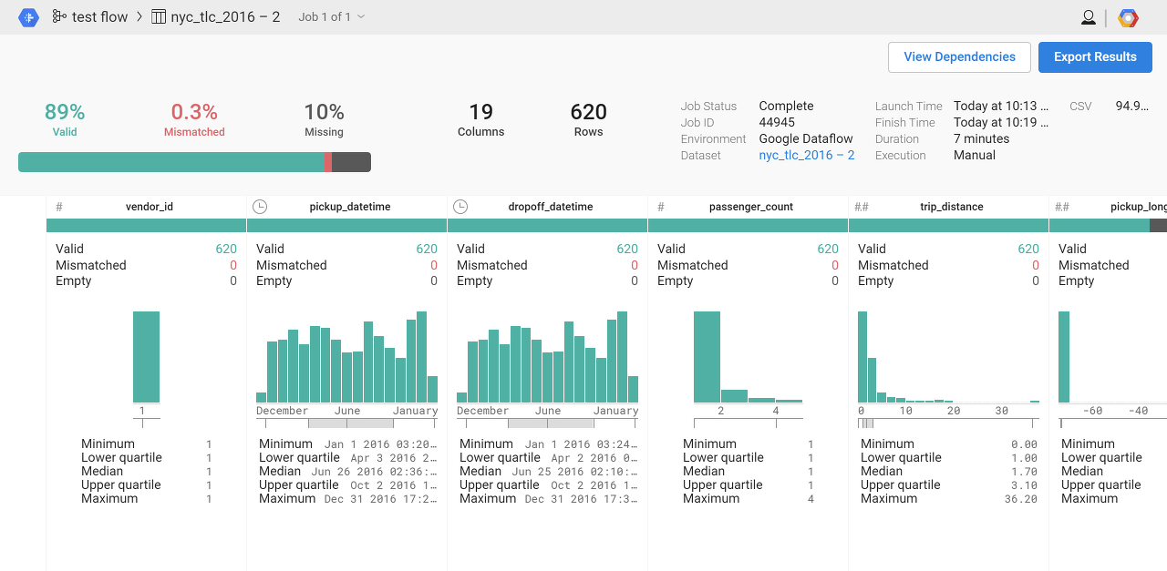The image size is (1167, 571).
Task: Click the vendor_id data quality bar
Action: [x=146, y=226]
